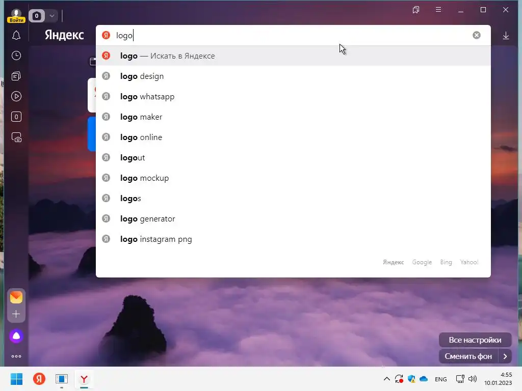Click the blue window app in taskbar
This screenshot has width=522, height=391.
tap(62, 379)
